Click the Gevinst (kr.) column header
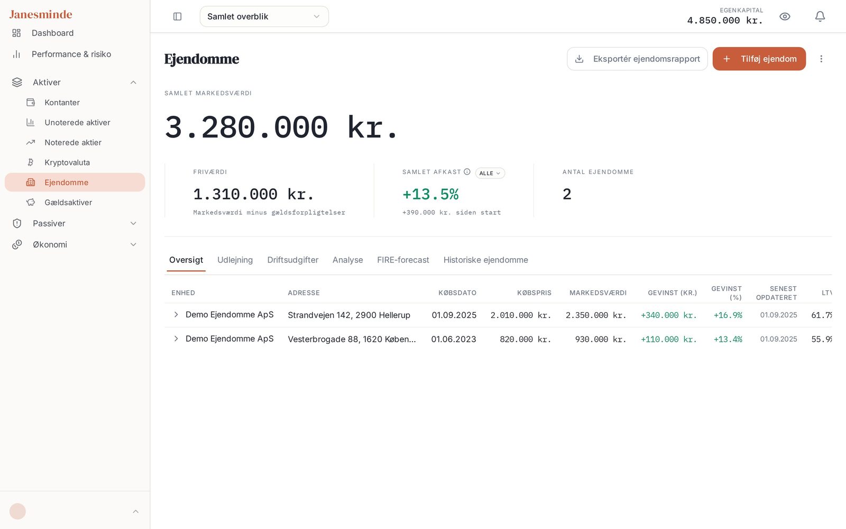846x529 pixels. (x=672, y=293)
